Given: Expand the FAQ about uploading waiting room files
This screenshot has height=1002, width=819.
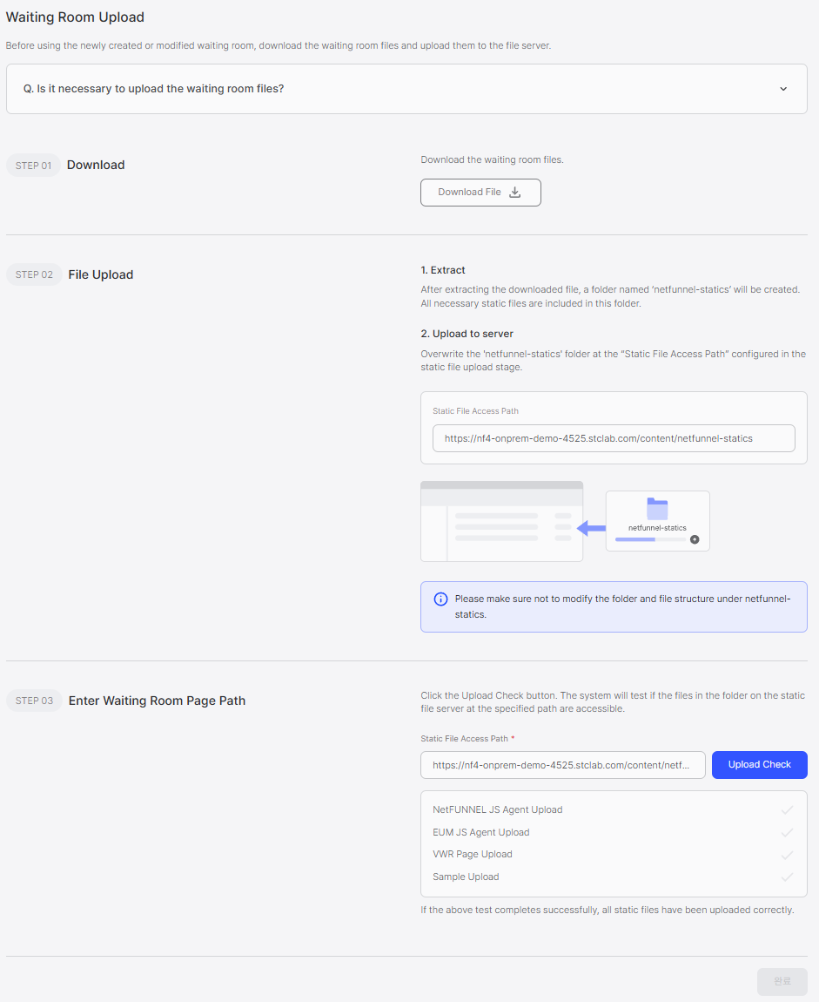Looking at the screenshot, I should point(406,88).
